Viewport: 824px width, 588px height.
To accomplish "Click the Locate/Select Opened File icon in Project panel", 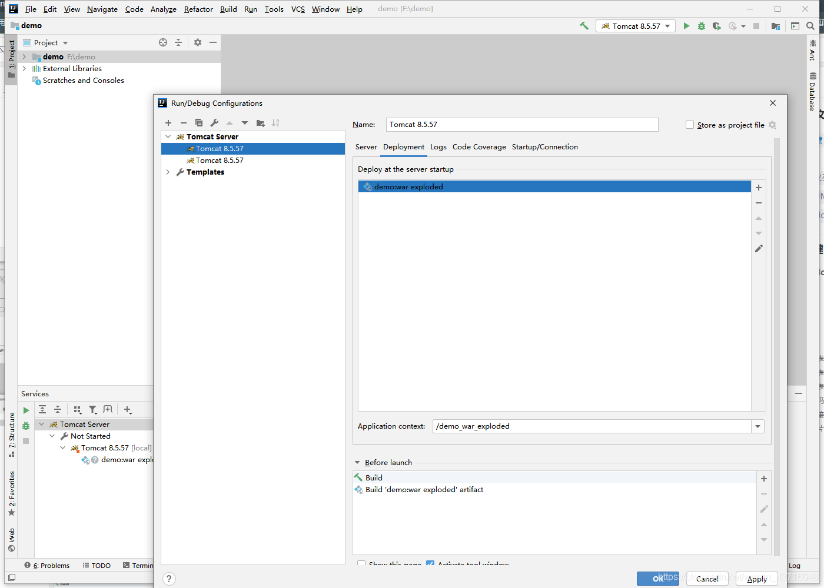I will (x=163, y=42).
